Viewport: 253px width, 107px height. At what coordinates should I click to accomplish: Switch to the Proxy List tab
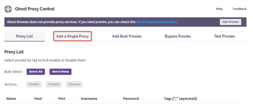click(x=25, y=36)
